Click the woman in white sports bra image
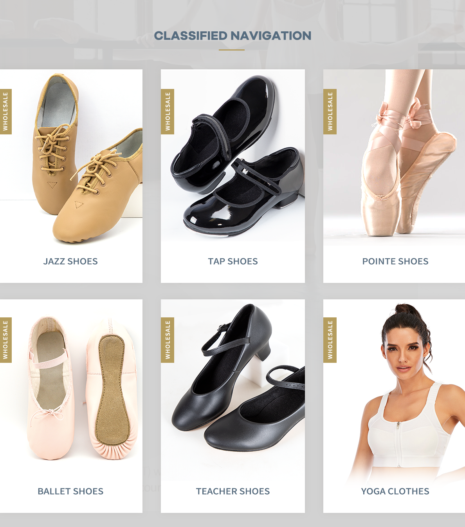Image resolution: width=465 pixels, height=527 pixels. (x=403, y=392)
